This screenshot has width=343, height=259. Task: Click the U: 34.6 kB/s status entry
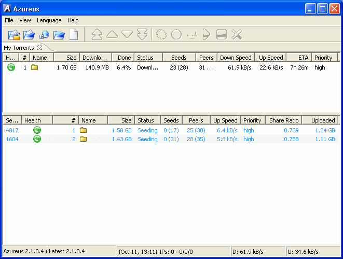(x=303, y=252)
